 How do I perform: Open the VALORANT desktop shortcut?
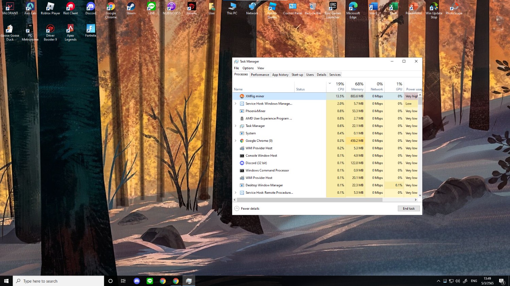click(x=10, y=9)
